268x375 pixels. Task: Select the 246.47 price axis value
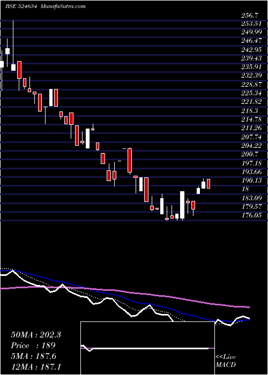pyautogui.click(x=251, y=41)
